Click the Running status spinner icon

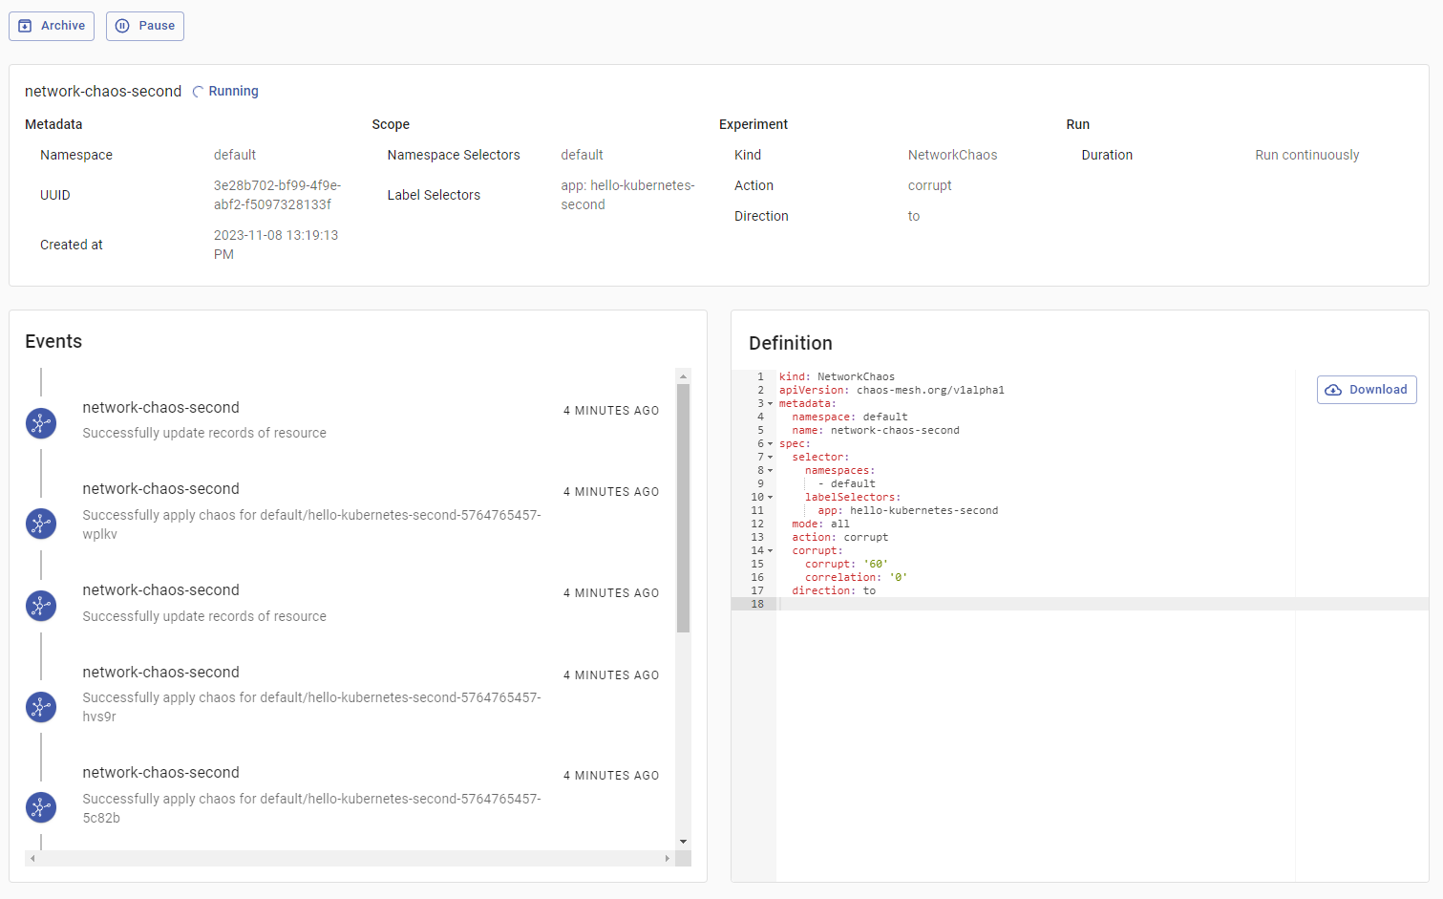pos(198,92)
